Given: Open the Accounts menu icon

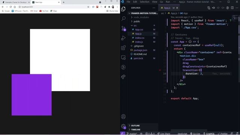Looking at the screenshot, I should (x=123, y=117).
